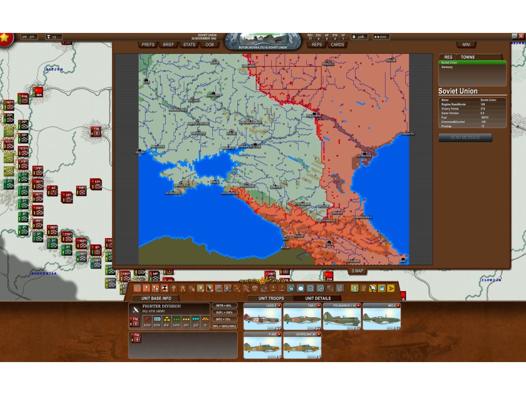Viewport: 526px width, 395px height.
Task: Select the Eng engineer unit on the map
Action: (23, 99)
